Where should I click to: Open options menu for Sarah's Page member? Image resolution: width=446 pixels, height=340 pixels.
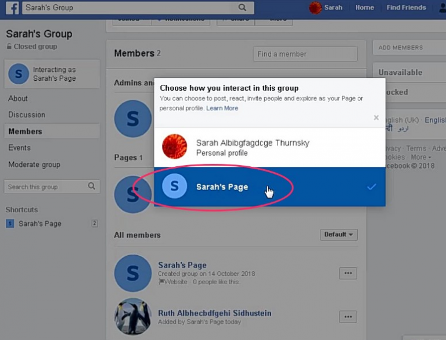click(x=348, y=273)
